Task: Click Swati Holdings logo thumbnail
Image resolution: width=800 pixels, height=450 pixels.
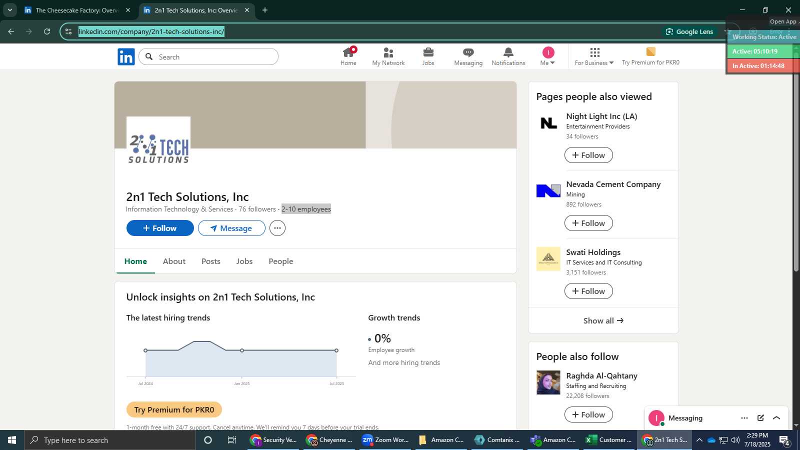Action: (x=548, y=259)
